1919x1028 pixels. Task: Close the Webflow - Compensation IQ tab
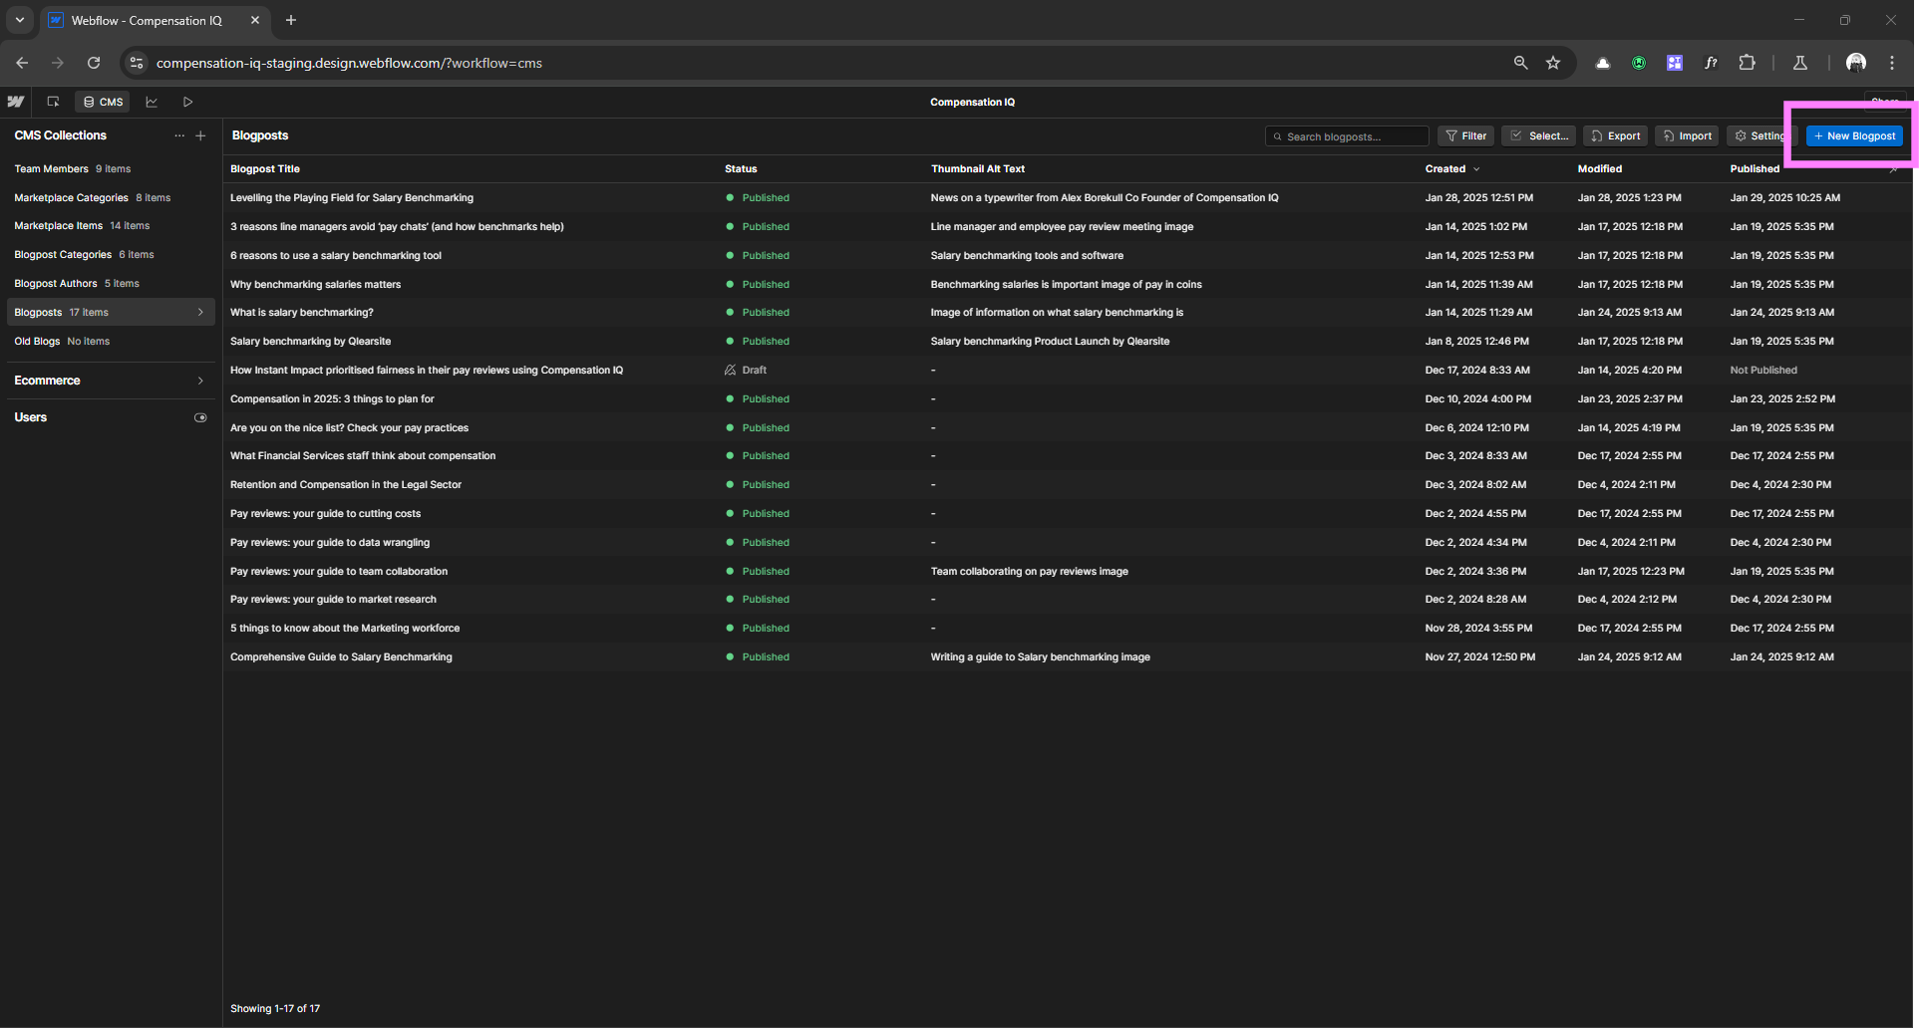tap(255, 20)
